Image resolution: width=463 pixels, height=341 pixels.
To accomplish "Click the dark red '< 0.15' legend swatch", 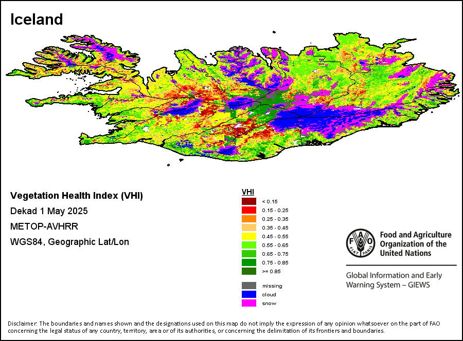I will click(249, 202).
